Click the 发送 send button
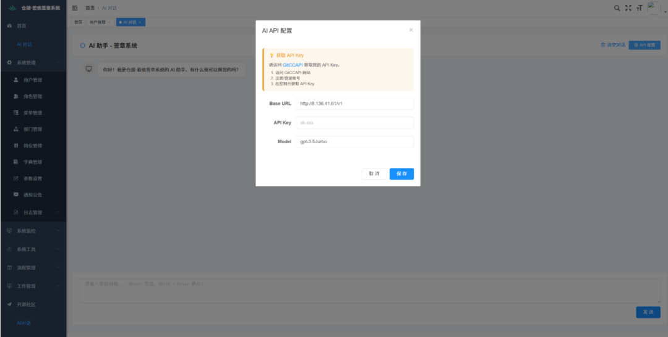Image resolution: width=668 pixels, height=337 pixels. (x=648, y=312)
